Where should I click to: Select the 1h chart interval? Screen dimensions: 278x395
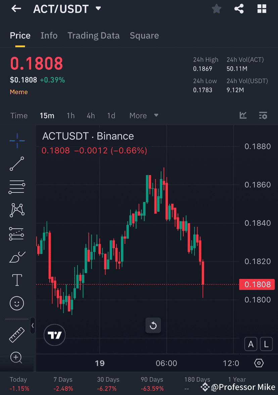click(x=71, y=115)
